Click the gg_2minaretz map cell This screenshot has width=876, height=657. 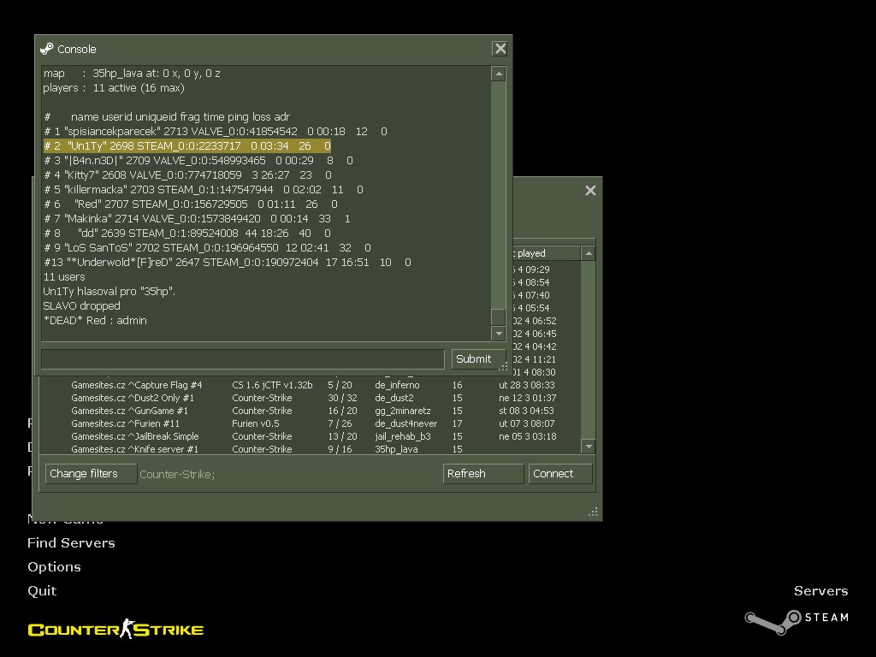pos(403,411)
